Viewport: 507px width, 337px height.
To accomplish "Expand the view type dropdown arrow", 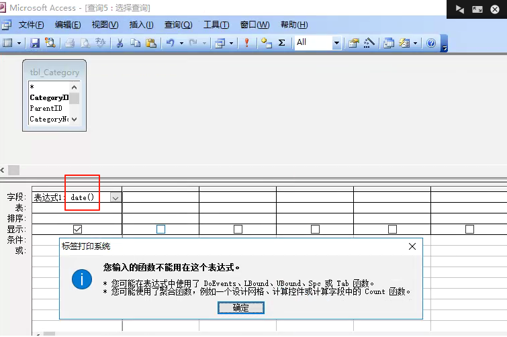I will [19, 43].
